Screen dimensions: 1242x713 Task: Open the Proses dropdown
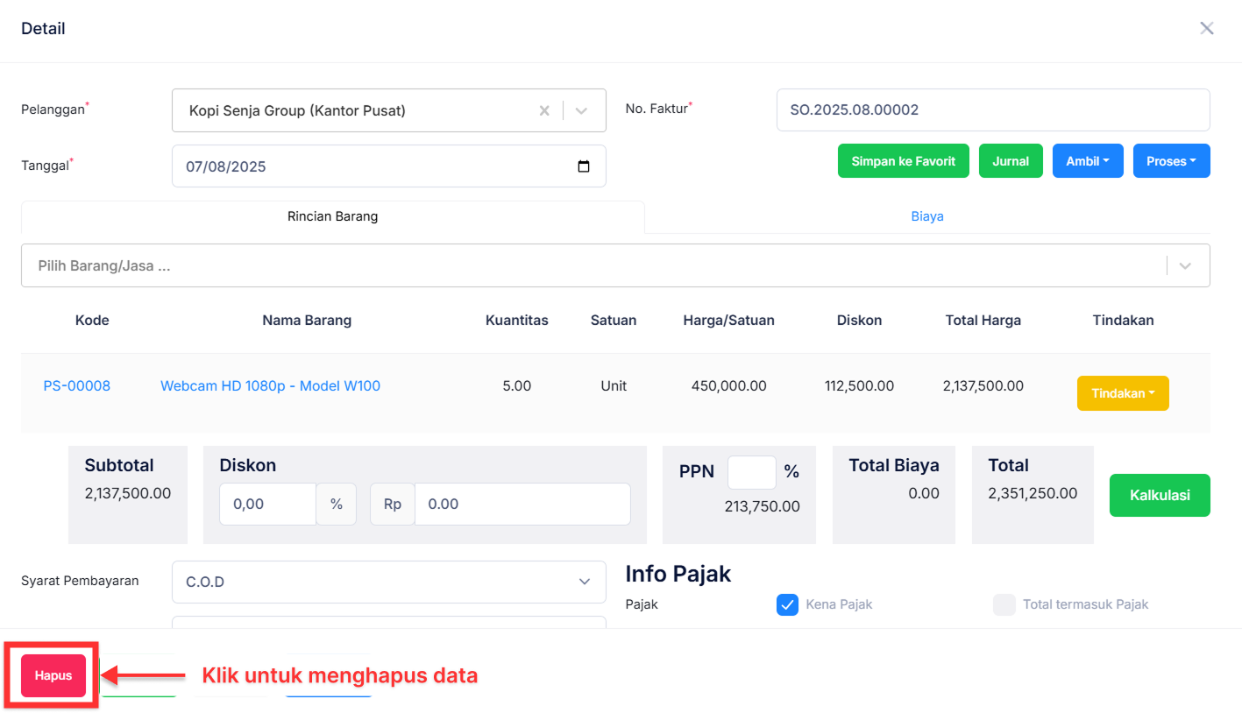(1171, 160)
